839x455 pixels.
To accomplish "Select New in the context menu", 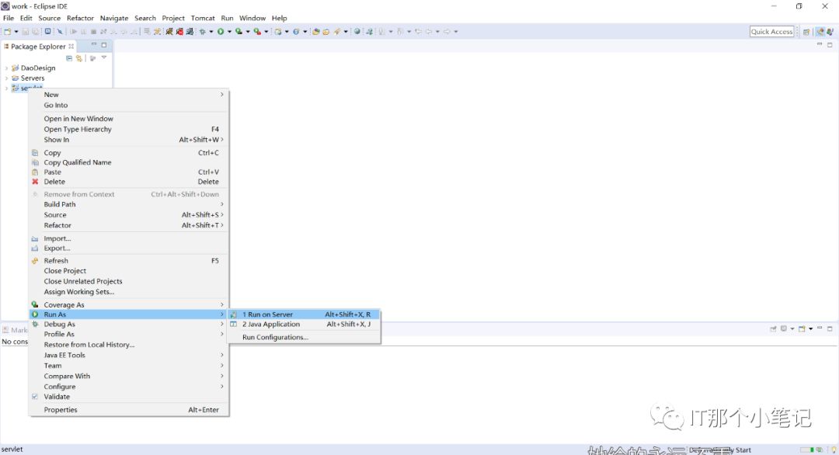I will tap(128, 95).
